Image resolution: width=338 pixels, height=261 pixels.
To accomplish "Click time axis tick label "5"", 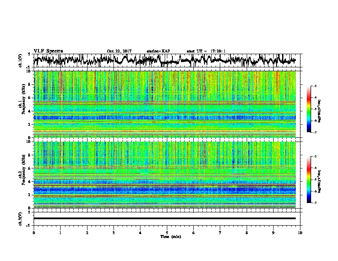I will [x=167, y=233].
